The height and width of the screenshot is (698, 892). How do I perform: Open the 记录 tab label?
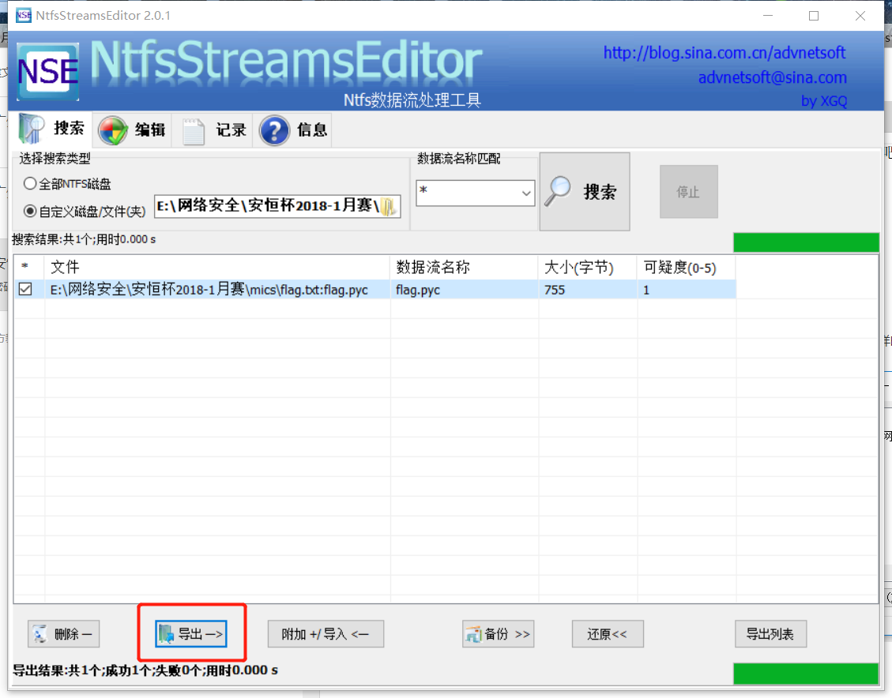231,130
